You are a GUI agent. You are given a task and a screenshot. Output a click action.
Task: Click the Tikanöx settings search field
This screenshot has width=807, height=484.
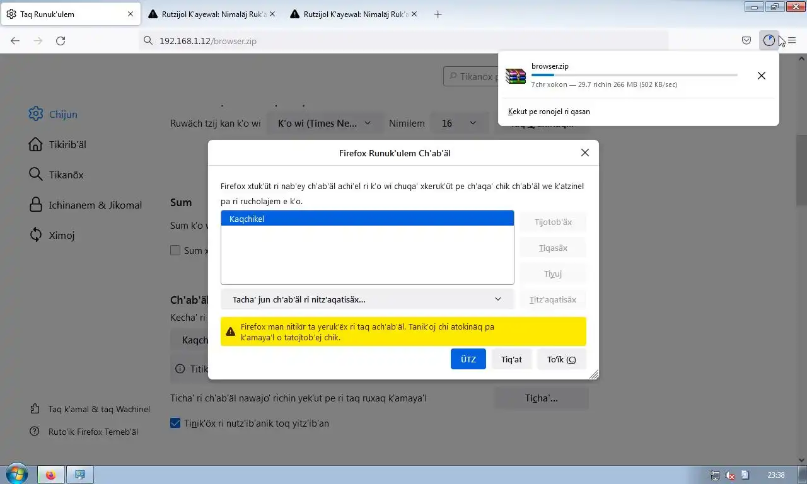[x=470, y=76]
